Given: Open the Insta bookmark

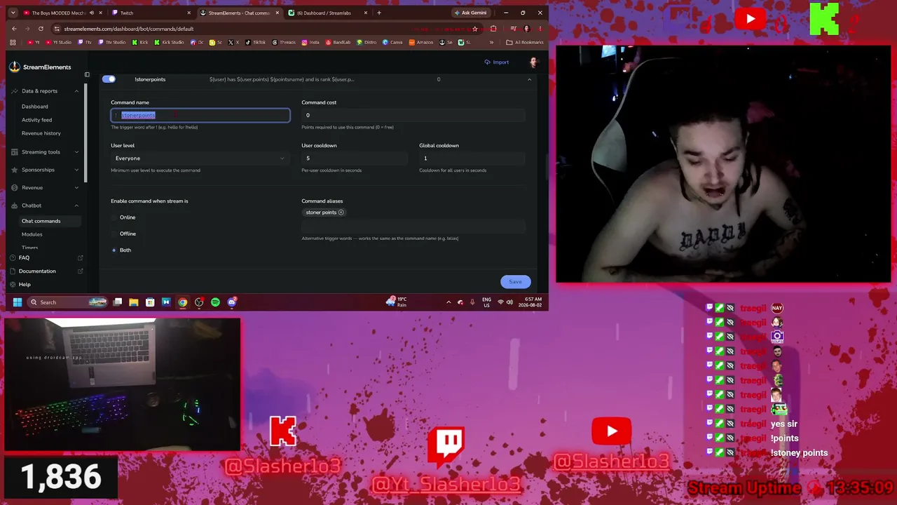Looking at the screenshot, I should (310, 42).
